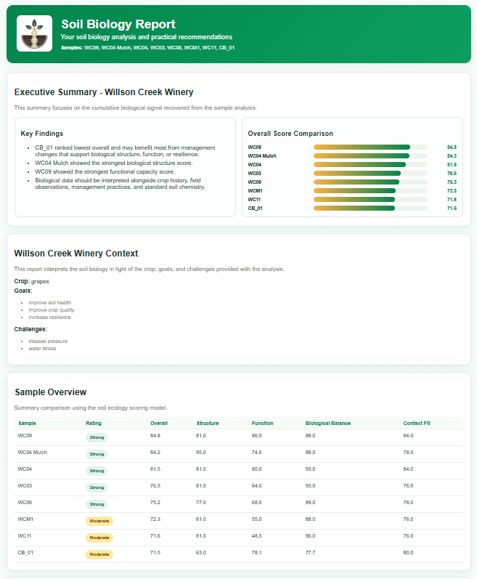Click the 'Structure' column header
This screenshot has height=579, width=477.
tap(208, 424)
